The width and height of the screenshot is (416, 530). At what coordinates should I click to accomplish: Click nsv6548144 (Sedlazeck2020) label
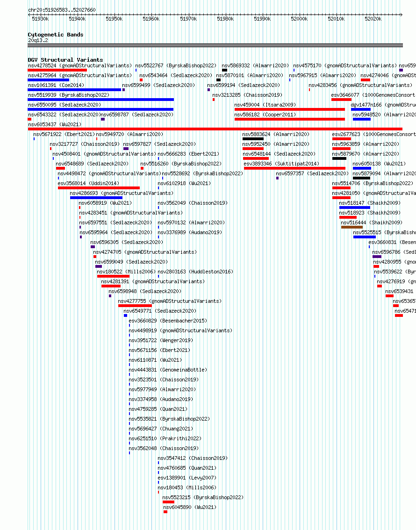(x=279, y=154)
